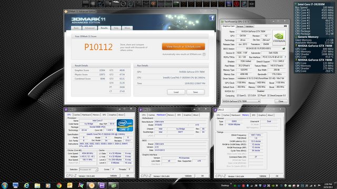Open the Facebook share icon in 3DMark
337x189 pixels.
tap(212, 18)
